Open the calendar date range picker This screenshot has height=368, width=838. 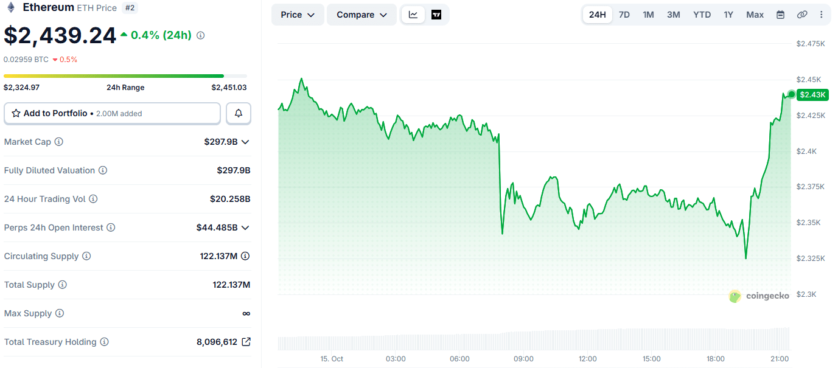pos(780,15)
